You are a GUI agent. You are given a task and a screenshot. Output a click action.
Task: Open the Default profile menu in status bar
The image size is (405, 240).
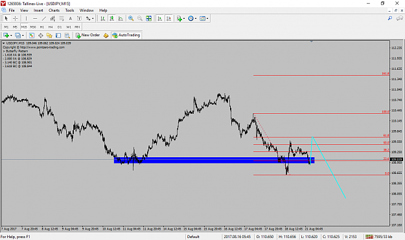coord(193,237)
